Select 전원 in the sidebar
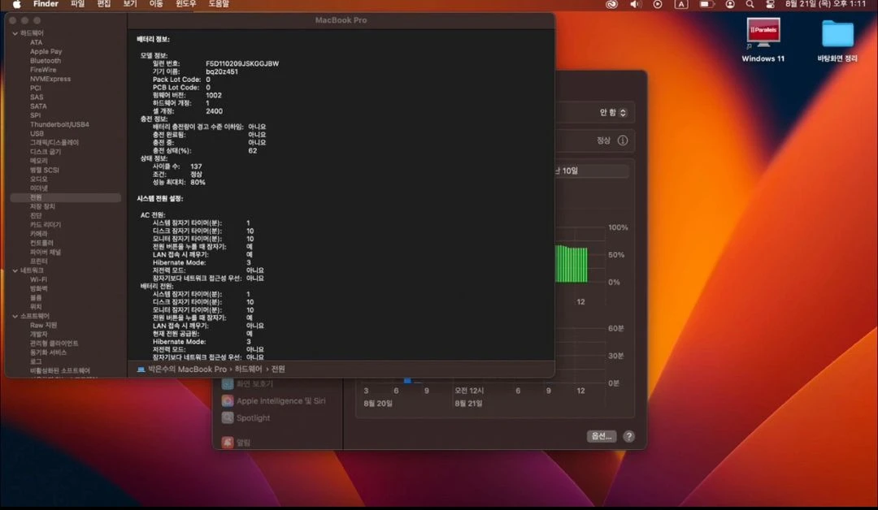This screenshot has width=878, height=510. pos(66,197)
